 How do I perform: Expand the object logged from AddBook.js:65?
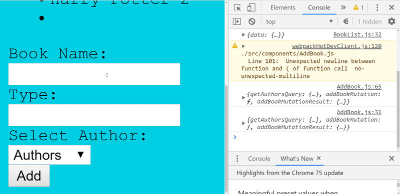tap(243, 98)
